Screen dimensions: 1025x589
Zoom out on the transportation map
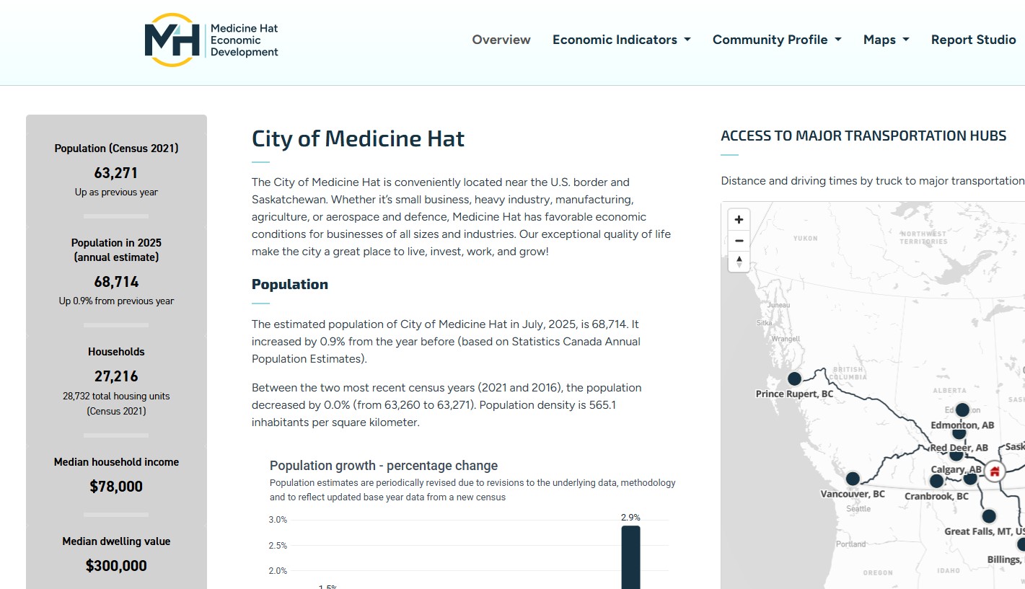click(x=739, y=241)
